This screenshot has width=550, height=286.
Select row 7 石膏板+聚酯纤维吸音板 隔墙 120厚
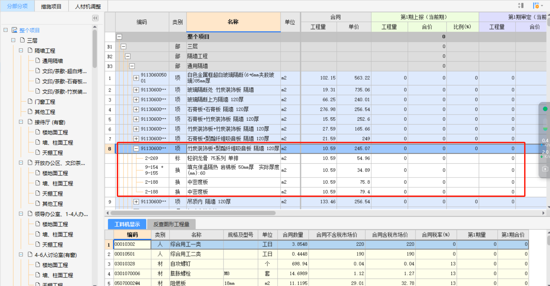coord(325,139)
